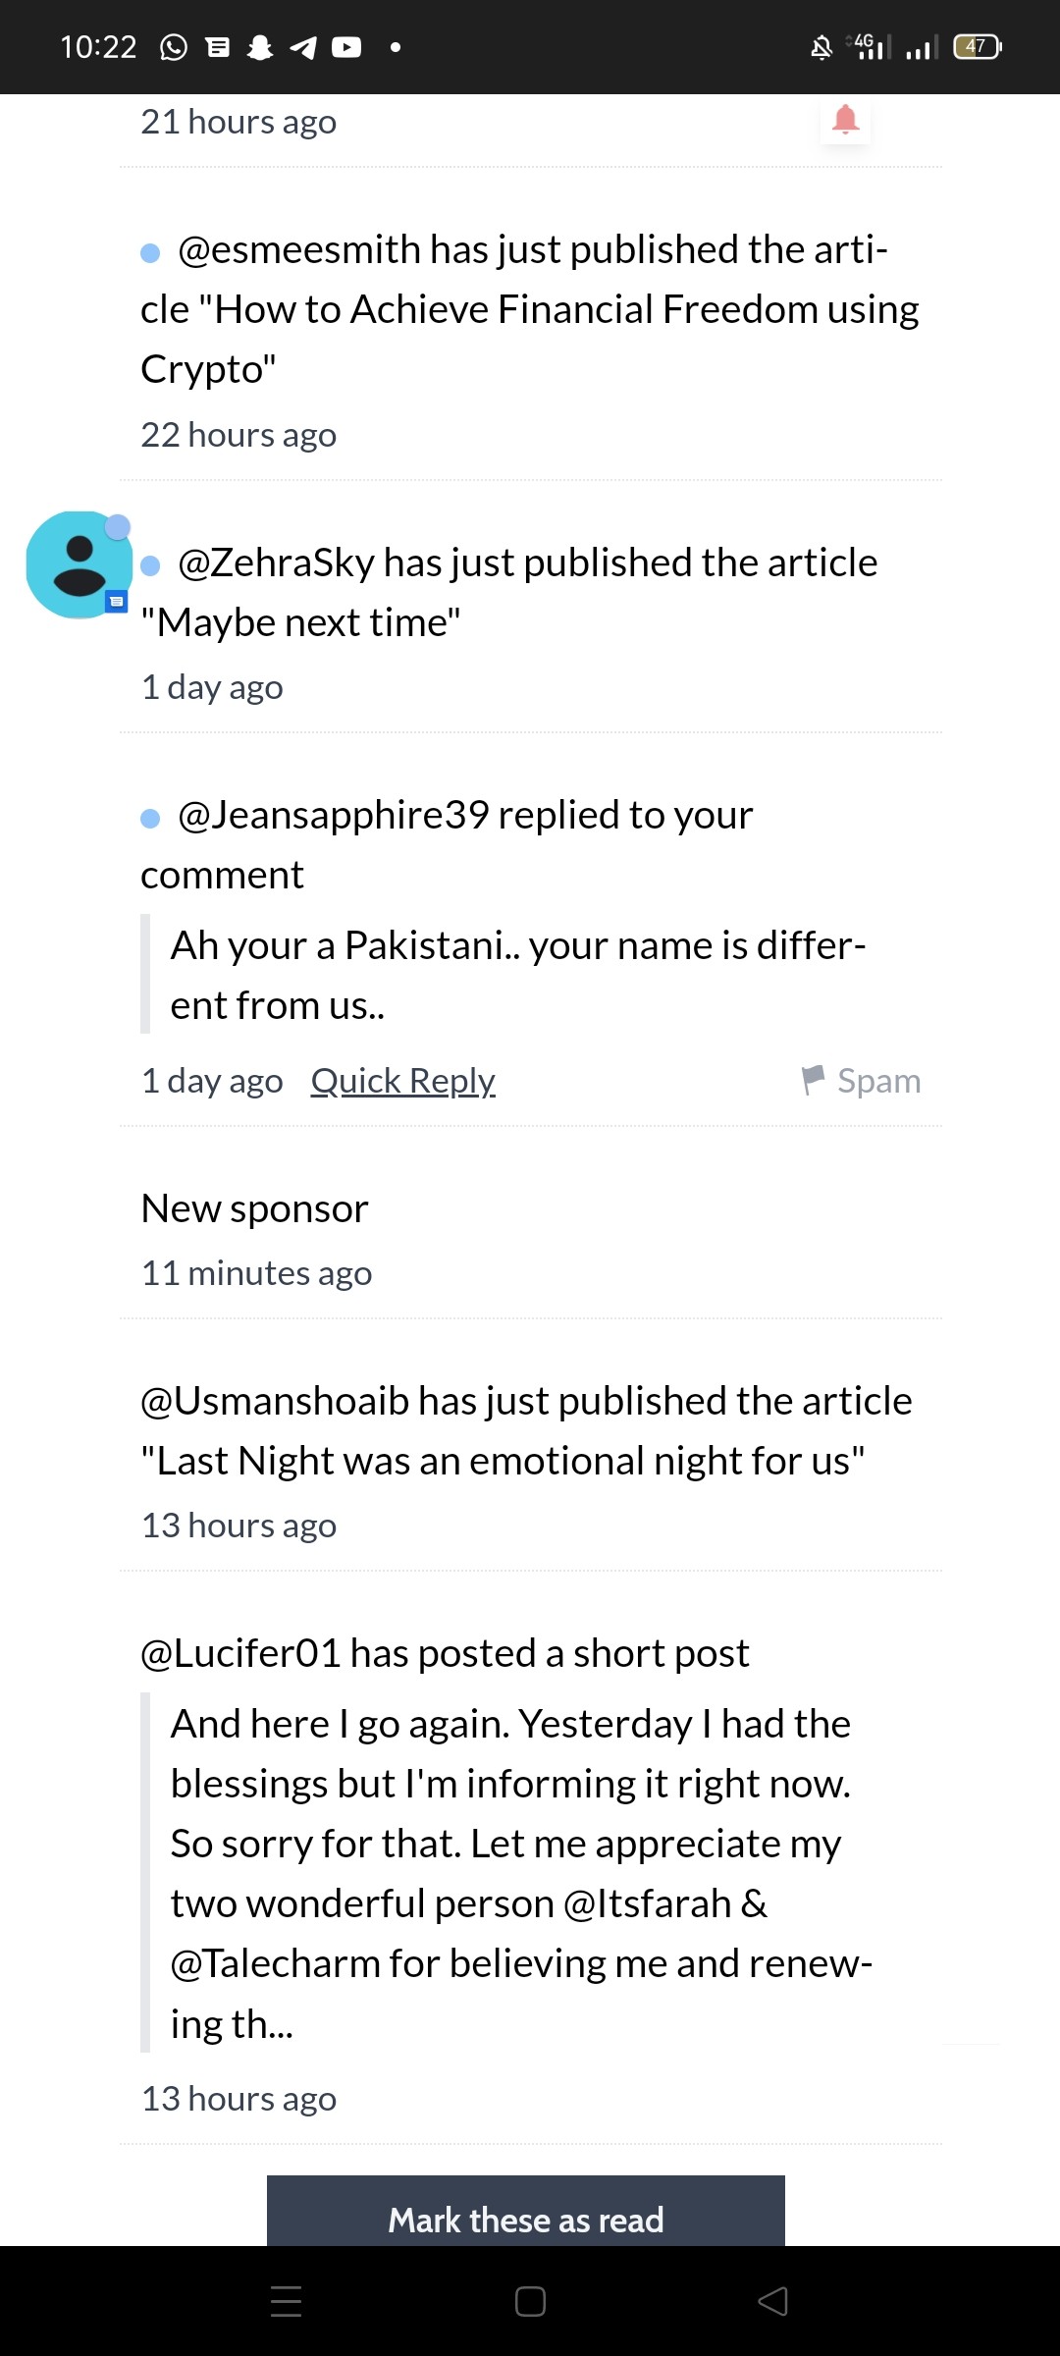The image size is (1060, 2356).
Task: Tap the Snapchat ghost status icon
Action: pos(260,47)
